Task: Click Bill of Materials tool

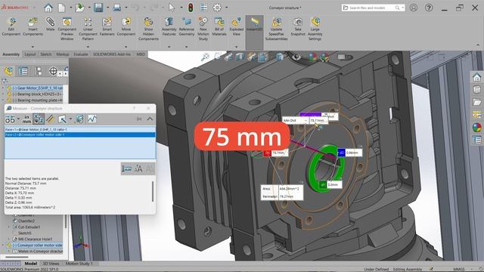Action: coord(219,27)
